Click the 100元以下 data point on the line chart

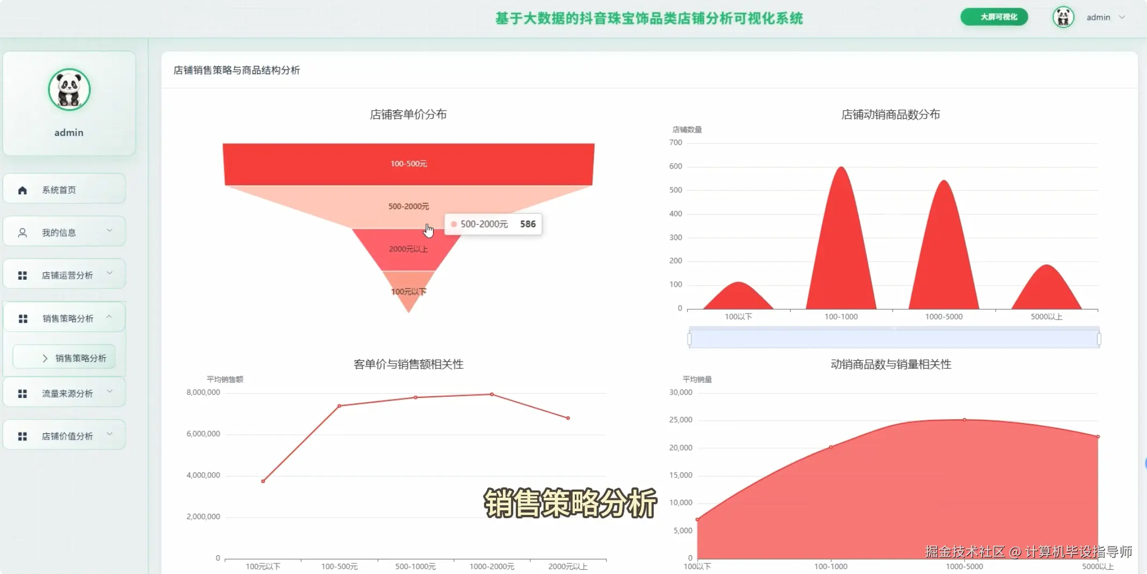click(x=263, y=481)
